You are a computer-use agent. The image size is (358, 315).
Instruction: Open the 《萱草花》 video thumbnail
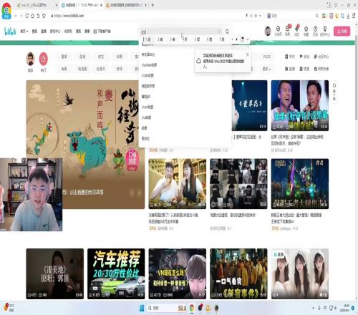click(249, 105)
